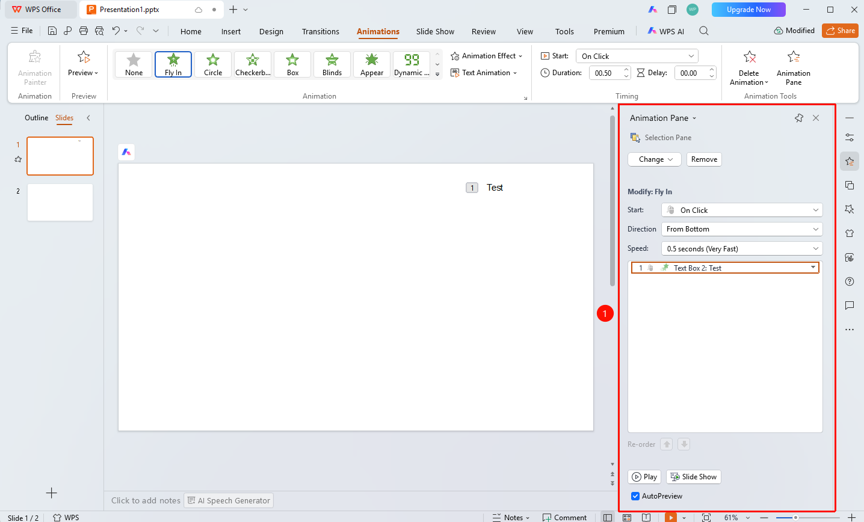The image size is (864, 522).
Task: Switch to Outline view tab
Action: [36, 118]
